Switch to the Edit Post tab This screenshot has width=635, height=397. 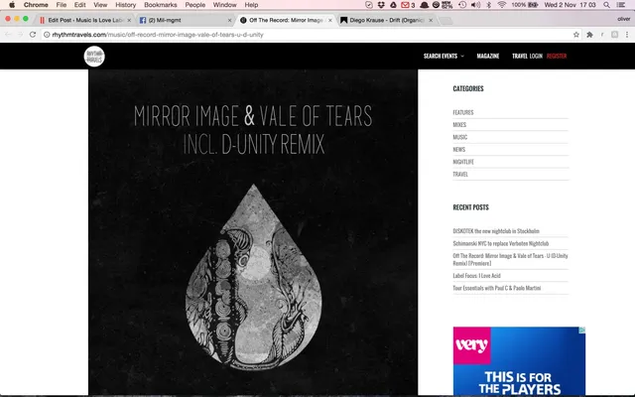83,20
